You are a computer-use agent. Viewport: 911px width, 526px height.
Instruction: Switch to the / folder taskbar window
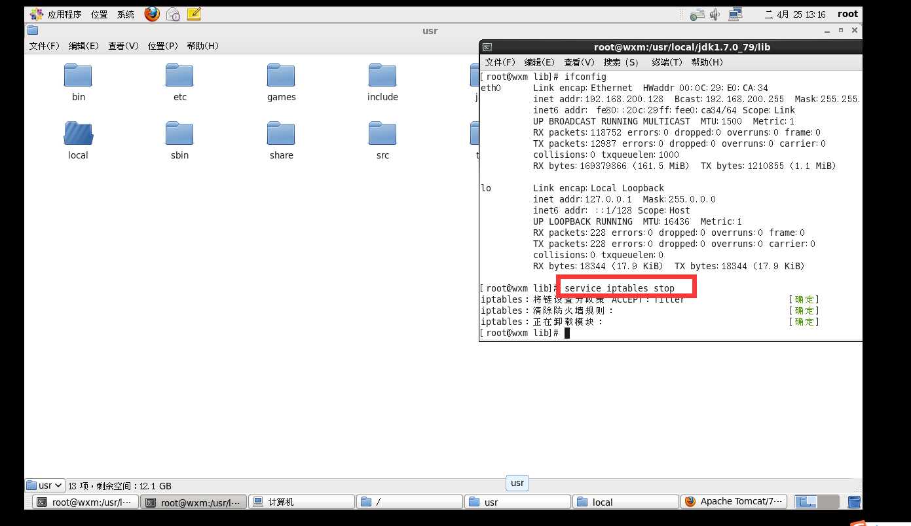[x=411, y=502]
